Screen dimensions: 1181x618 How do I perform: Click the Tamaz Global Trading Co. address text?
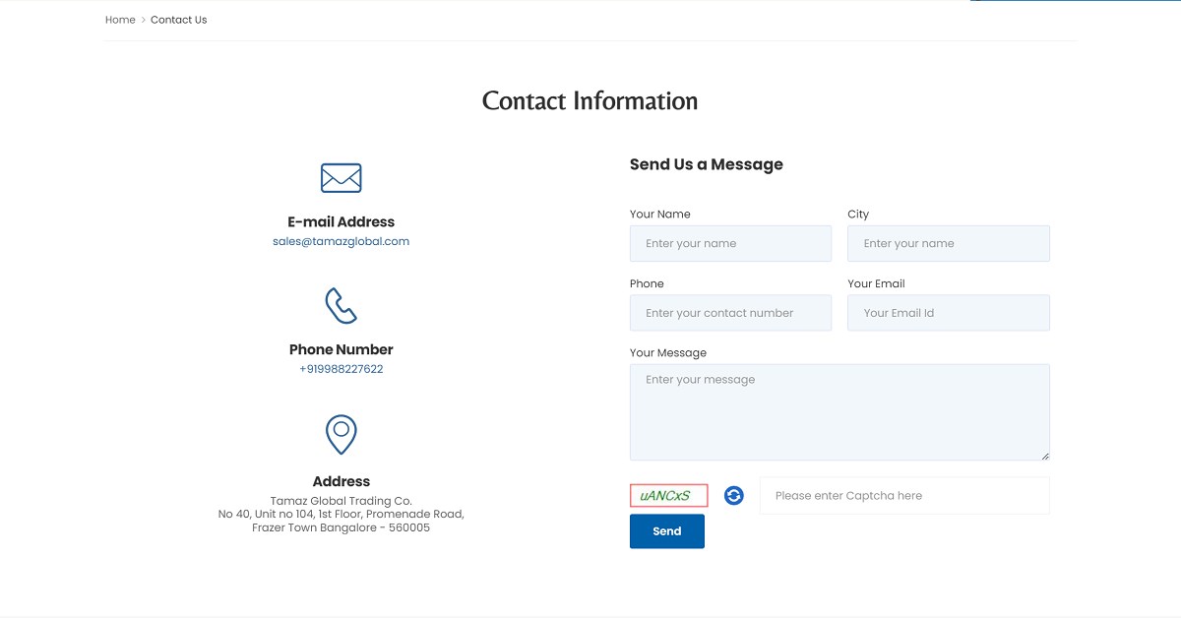[x=341, y=500]
